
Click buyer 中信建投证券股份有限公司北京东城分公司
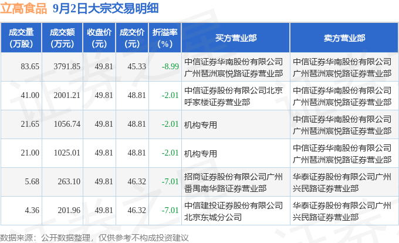(x=234, y=211)
